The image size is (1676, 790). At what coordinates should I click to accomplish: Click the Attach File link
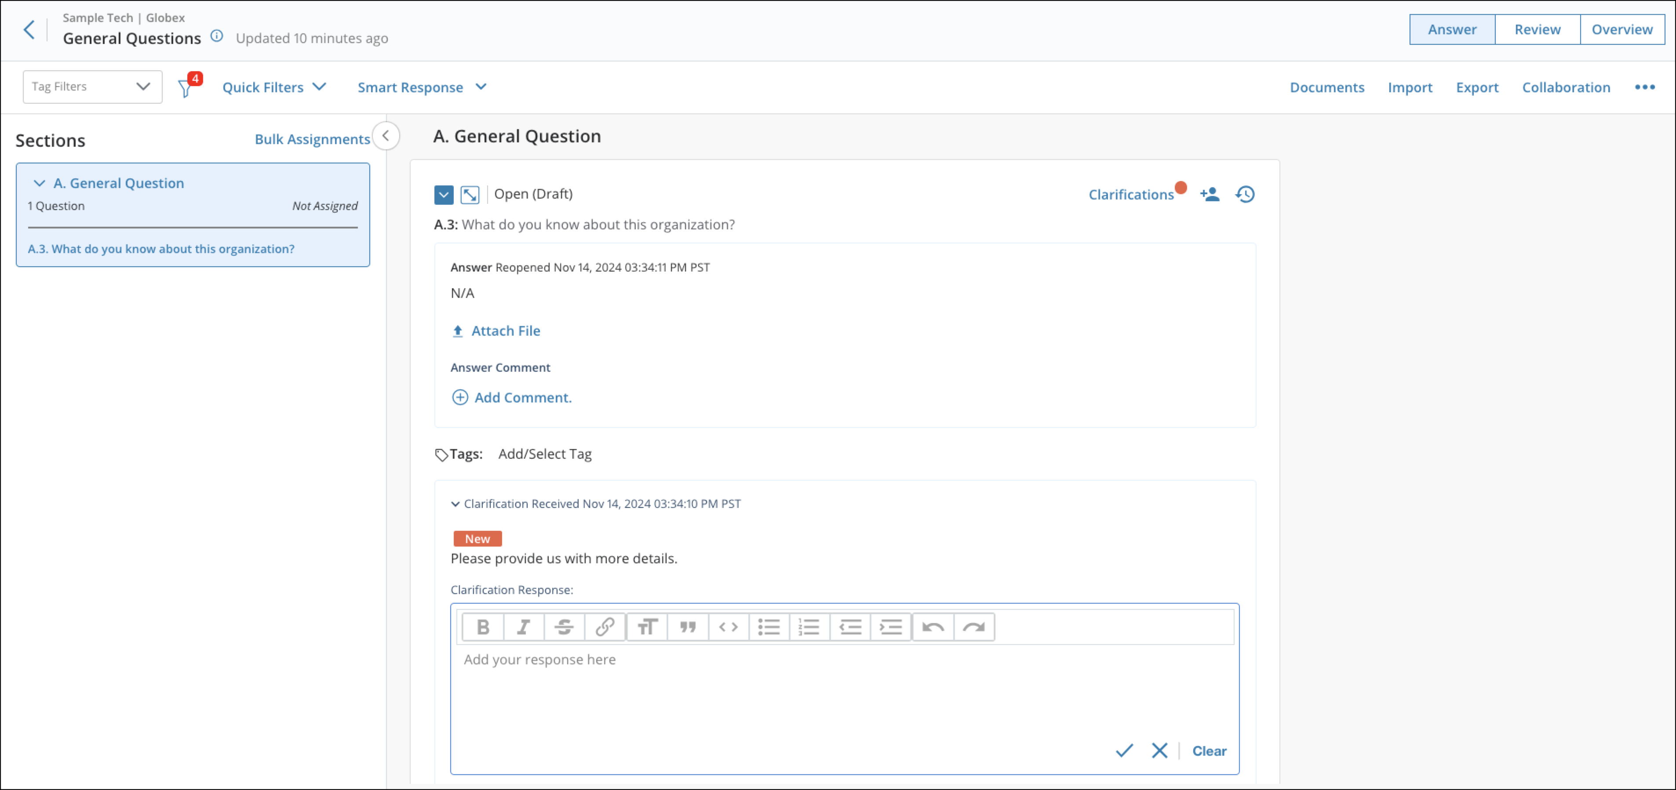(x=496, y=330)
